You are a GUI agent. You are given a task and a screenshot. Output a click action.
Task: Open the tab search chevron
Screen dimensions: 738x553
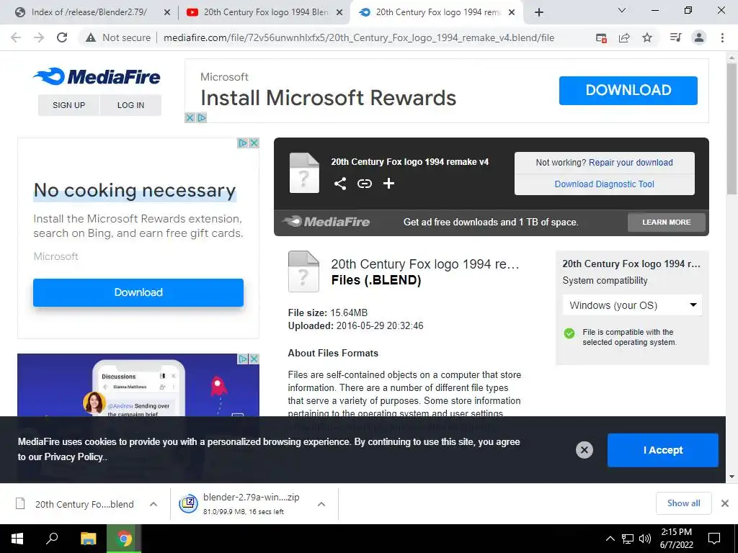pyautogui.click(x=622, y=10)
